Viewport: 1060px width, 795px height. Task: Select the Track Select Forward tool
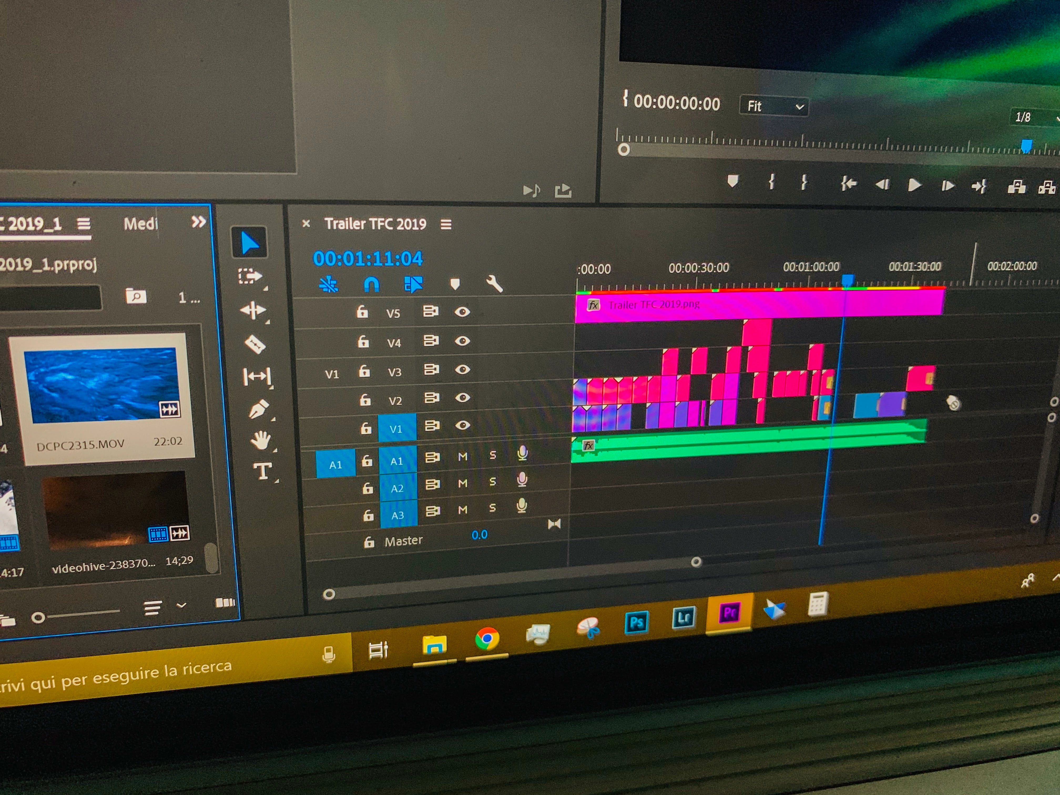tap(250, 277)
